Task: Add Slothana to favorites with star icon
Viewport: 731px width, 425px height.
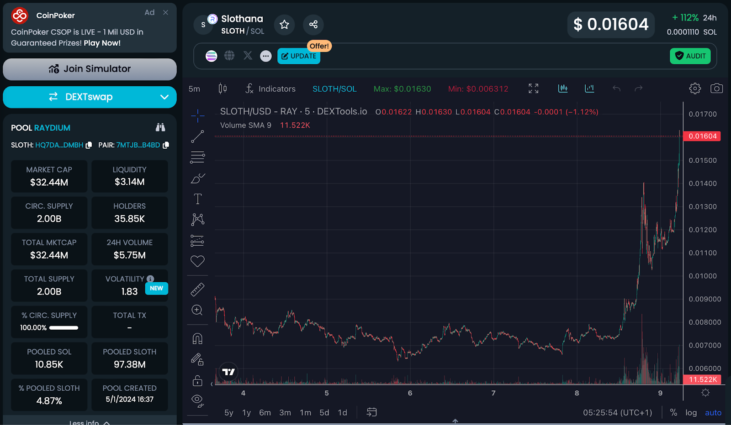Action: tap(284, 24)
